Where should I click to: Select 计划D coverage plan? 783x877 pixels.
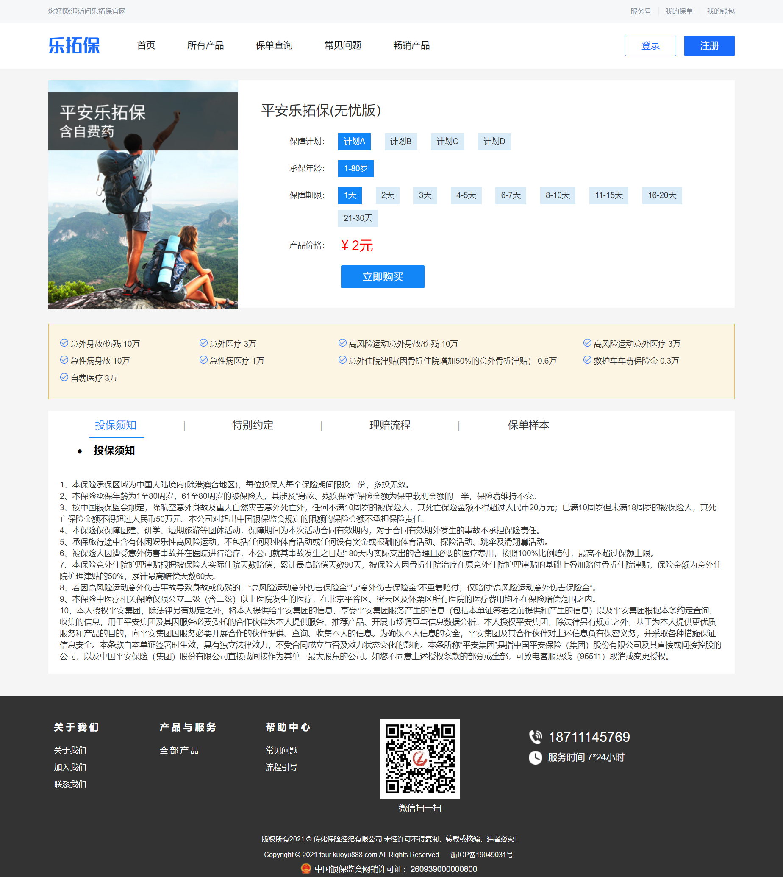coord(494,142)
